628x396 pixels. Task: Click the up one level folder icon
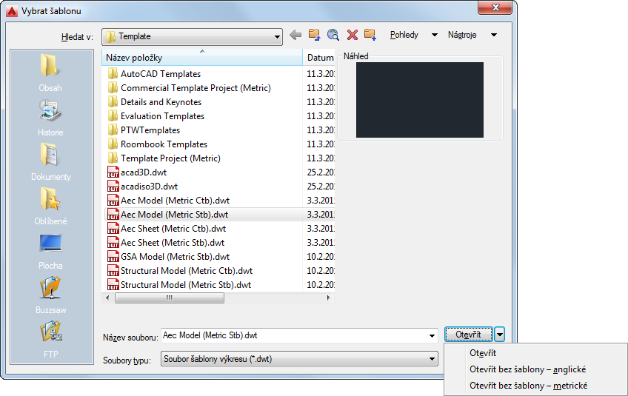315,35
